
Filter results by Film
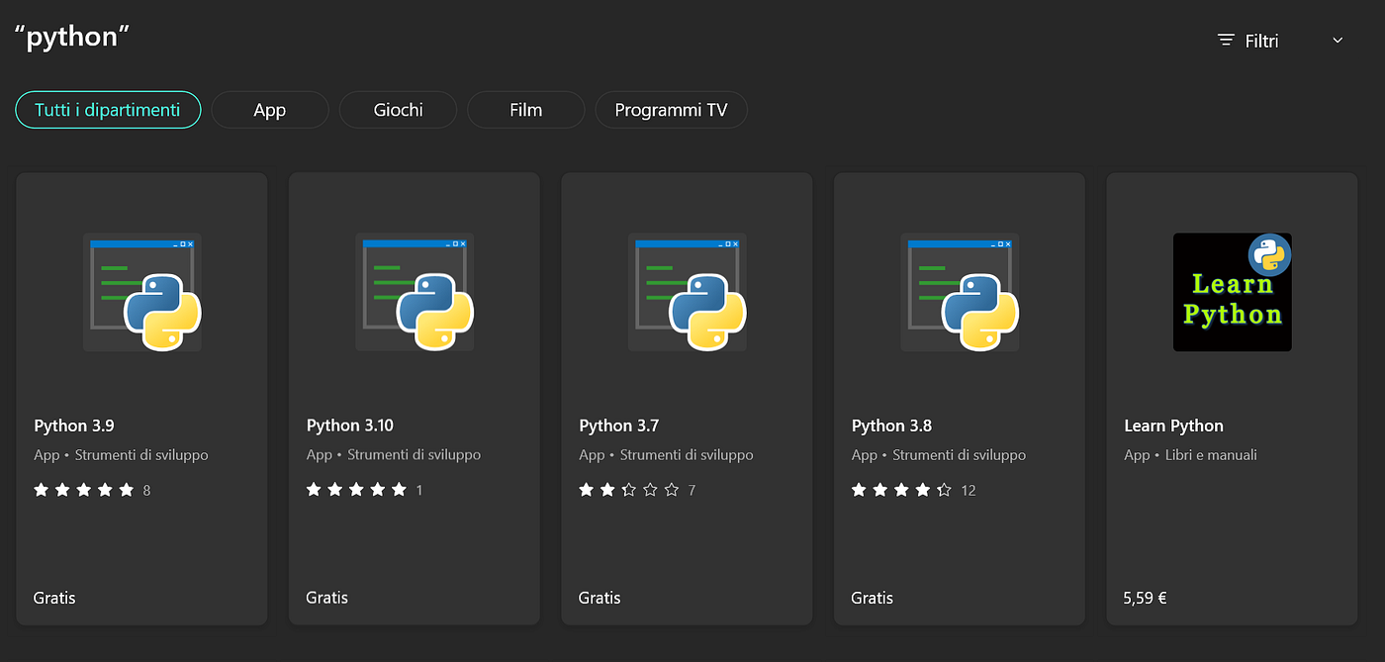525,110
